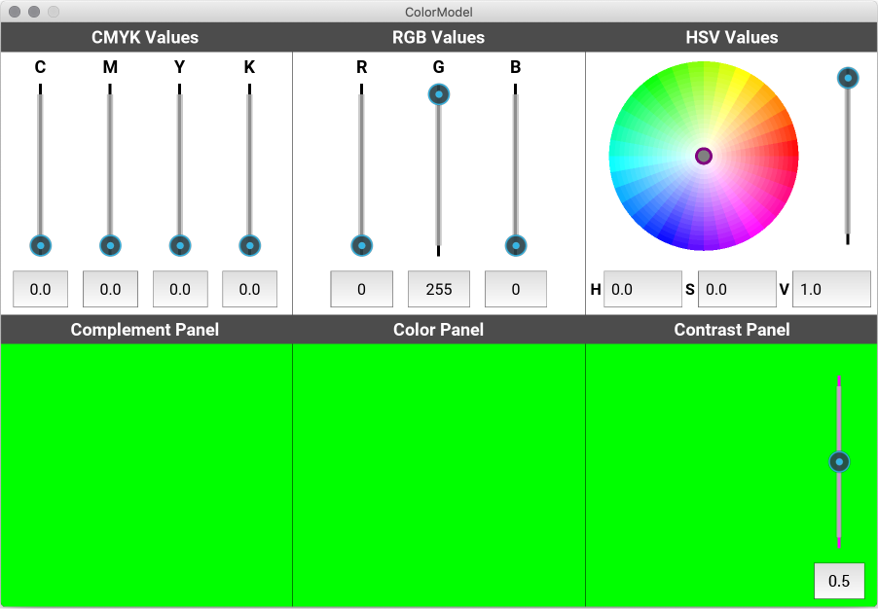Click the Green slider handle

439,94
